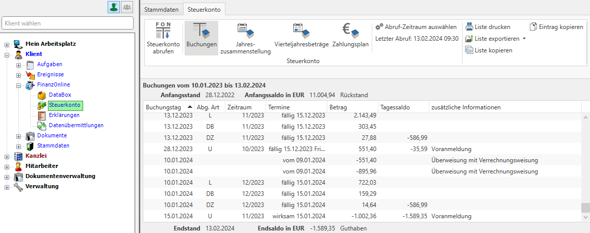Click the Steuerkonto abrufen icon

click(x=163, y=32)
